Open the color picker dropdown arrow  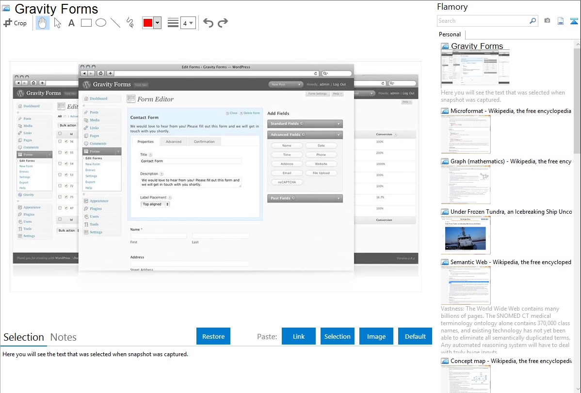point(157,23)
